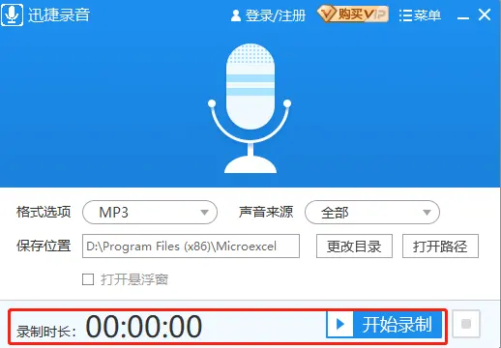
Task: Click the large microphone graphic
Action: pyautogui.click(x=250, y=108)
